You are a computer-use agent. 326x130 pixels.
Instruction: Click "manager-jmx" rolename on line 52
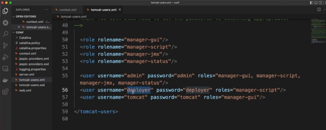pyautogui.click(x=143, y=54)
